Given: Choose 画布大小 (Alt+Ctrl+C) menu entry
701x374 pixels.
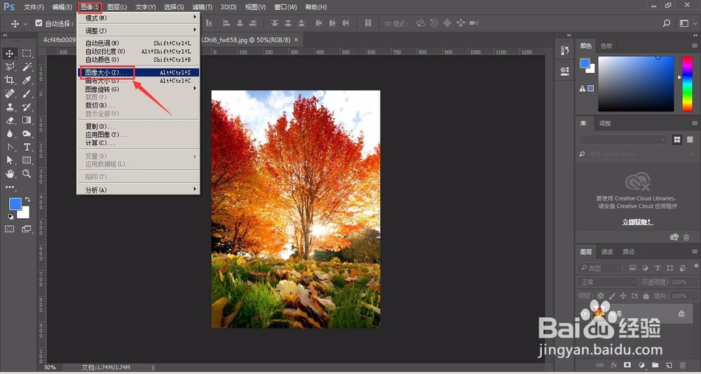Looking at the screenshot, I should (138, 81).
